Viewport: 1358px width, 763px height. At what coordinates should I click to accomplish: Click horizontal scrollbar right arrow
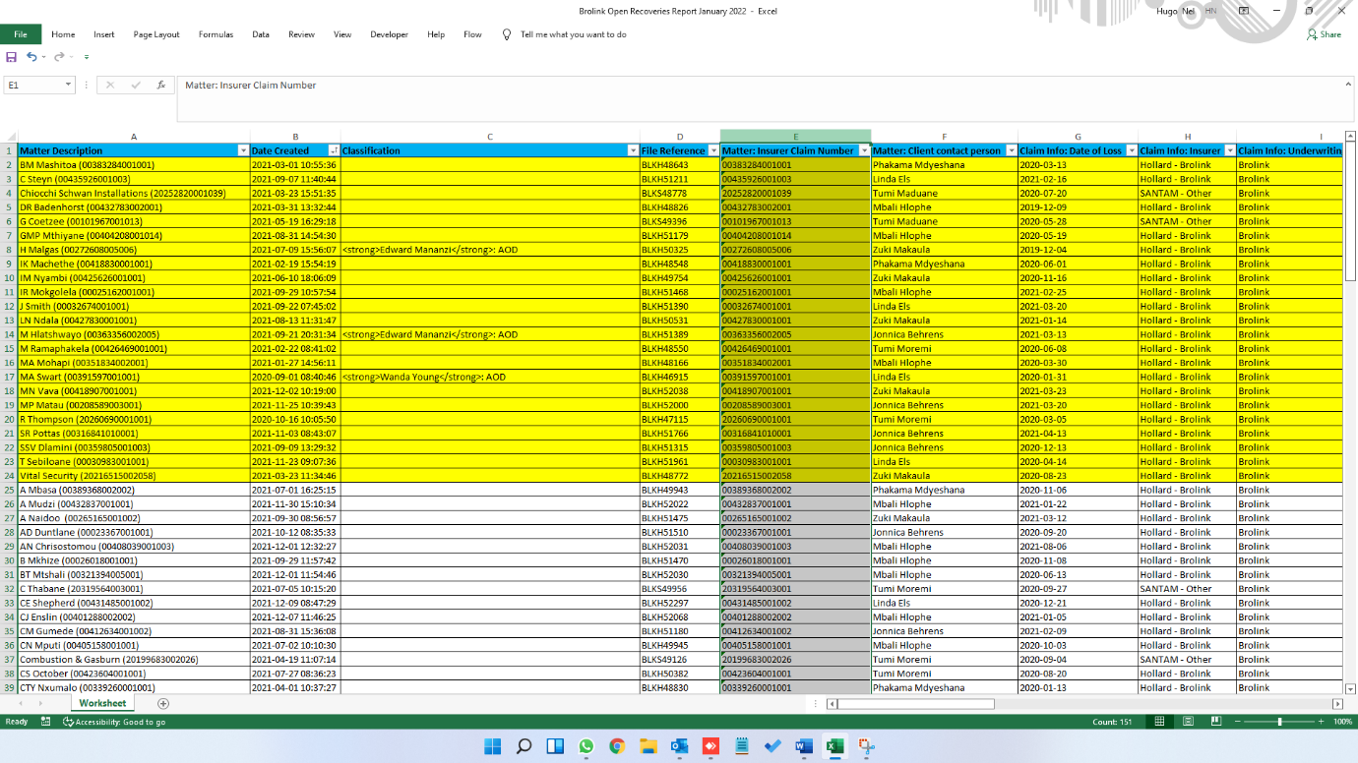1337,703
